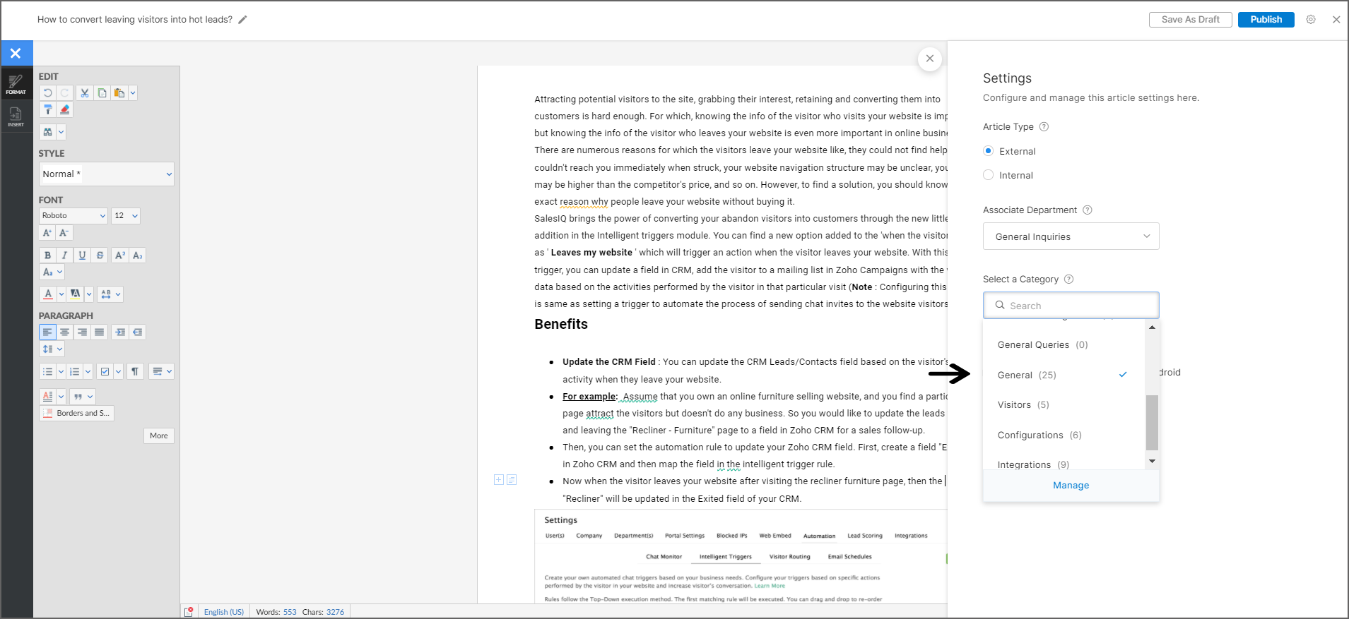Click the font color A swatch
Viewport: 1349px width, 619px height.
(x=47, y=294)
